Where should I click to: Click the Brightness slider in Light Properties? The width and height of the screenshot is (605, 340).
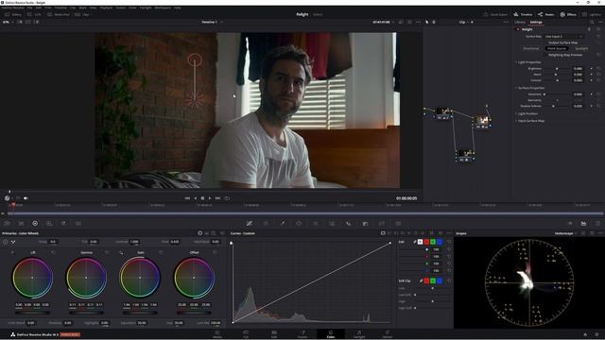click(557, 69)
